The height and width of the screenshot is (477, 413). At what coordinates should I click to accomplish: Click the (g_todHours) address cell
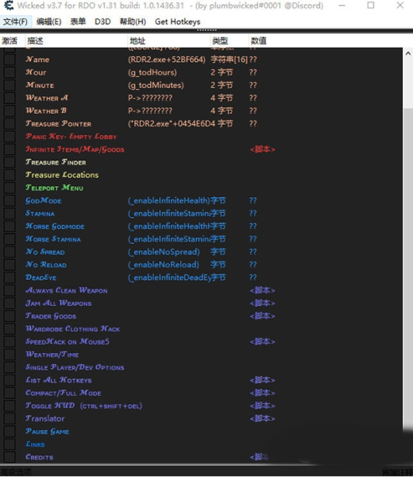click(x=152, y=72)
